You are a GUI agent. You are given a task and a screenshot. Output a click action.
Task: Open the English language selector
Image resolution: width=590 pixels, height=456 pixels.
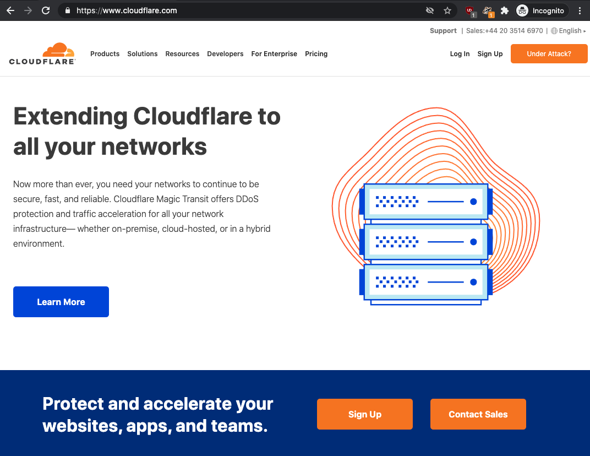click(569, 31)
